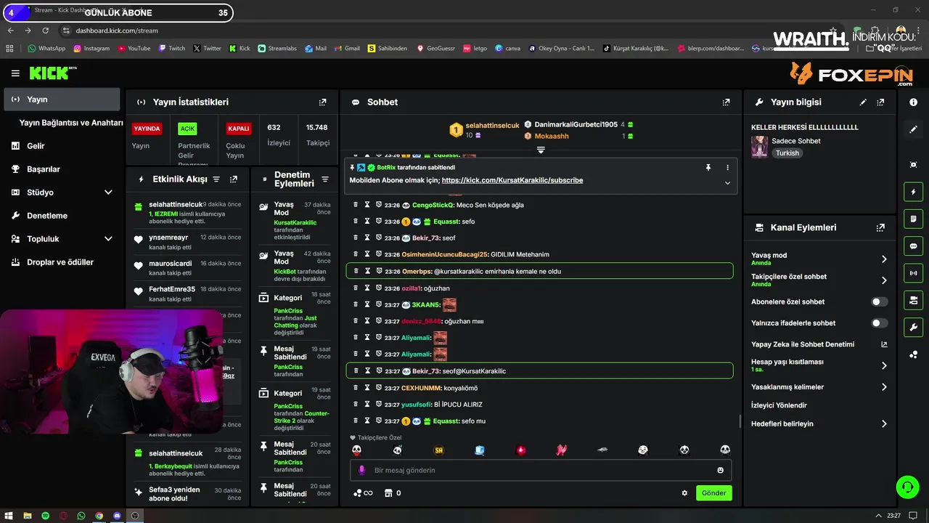This screenshot has height=523, width=929.
Task: Send message with the Gönder button
Action: tap(713, 493)
